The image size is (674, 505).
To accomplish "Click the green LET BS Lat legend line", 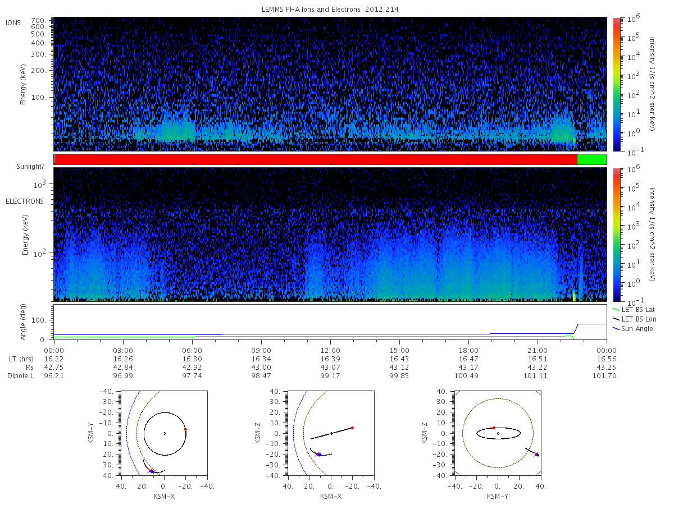I will pyautogui.click(x=616, y=309).
